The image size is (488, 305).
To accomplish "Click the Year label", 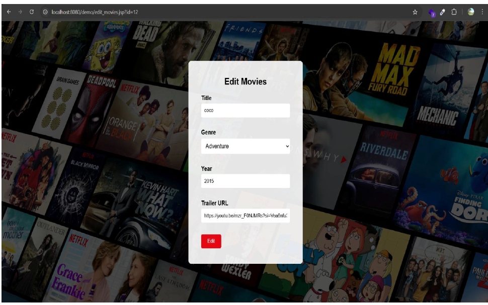I will click(206, 168).
